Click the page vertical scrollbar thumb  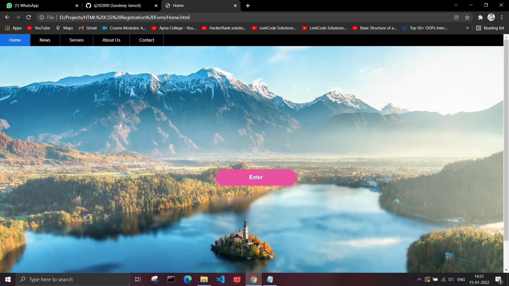(x=506, y=140)
